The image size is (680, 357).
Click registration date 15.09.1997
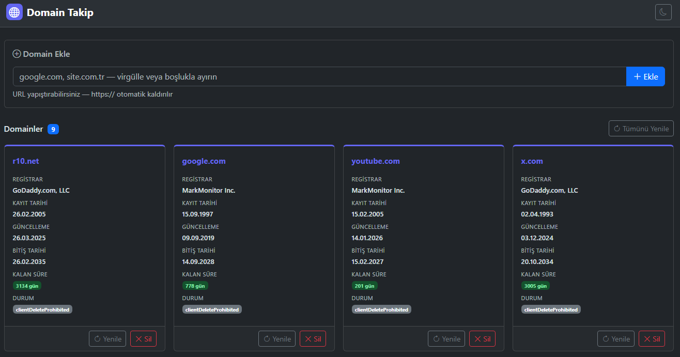pyautogui.click(x=198, y=214)
